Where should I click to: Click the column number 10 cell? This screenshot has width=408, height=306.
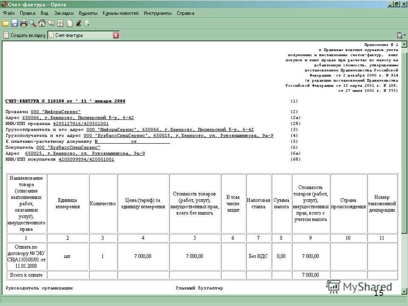pyautogui.click(x=348, y=238)
